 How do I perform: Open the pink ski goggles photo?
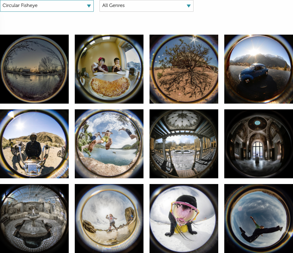(x=184, y=218)
